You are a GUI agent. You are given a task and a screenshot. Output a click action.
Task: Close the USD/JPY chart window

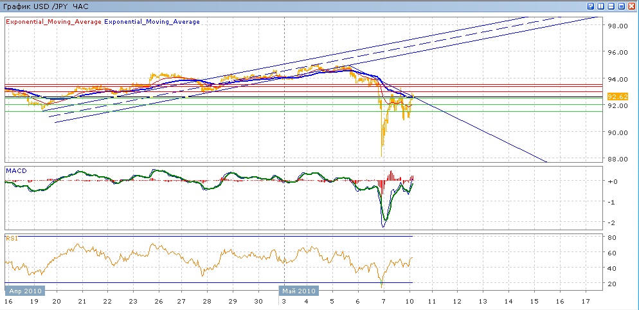[x=632, y=6]
